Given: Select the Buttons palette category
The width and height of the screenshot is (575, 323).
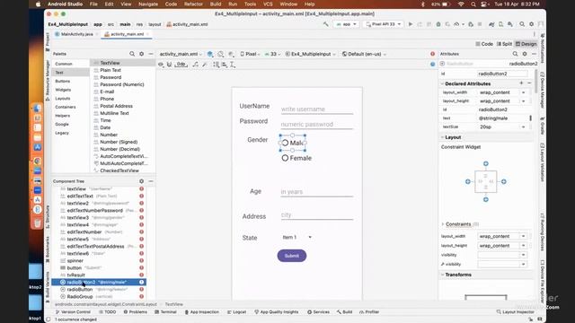Looking at the screenshot, I should pyautogui.click(x=63, y=81).
